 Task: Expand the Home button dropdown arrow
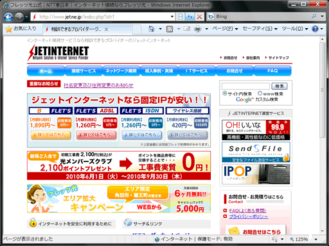pos(160,29)
